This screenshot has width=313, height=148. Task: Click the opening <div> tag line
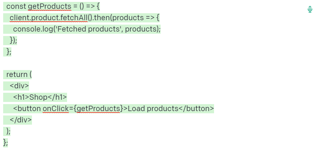coord(16,86)
